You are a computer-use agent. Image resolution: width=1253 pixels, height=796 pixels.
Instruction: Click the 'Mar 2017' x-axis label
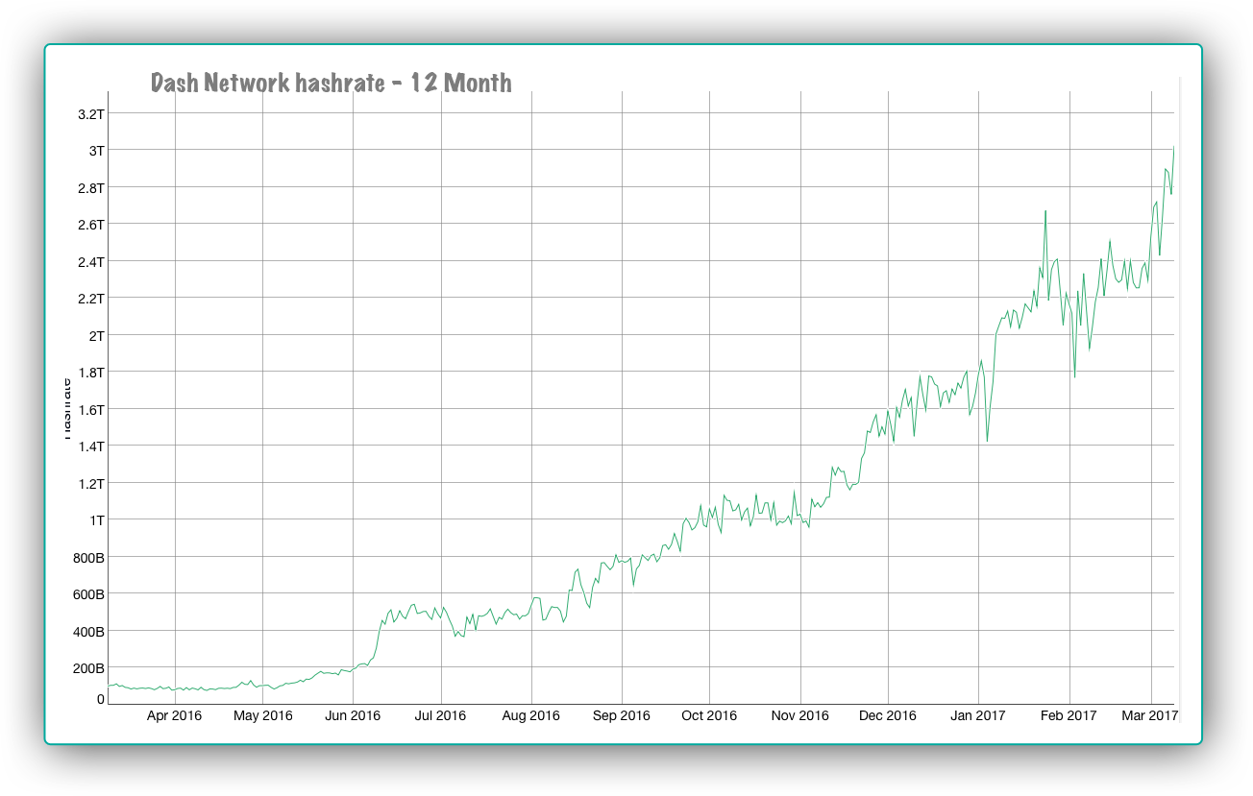coord(1150,716)
